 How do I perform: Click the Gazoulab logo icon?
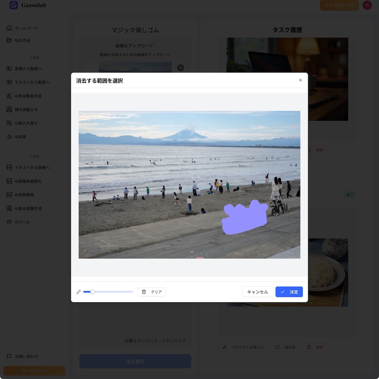[x=13, y=5]
